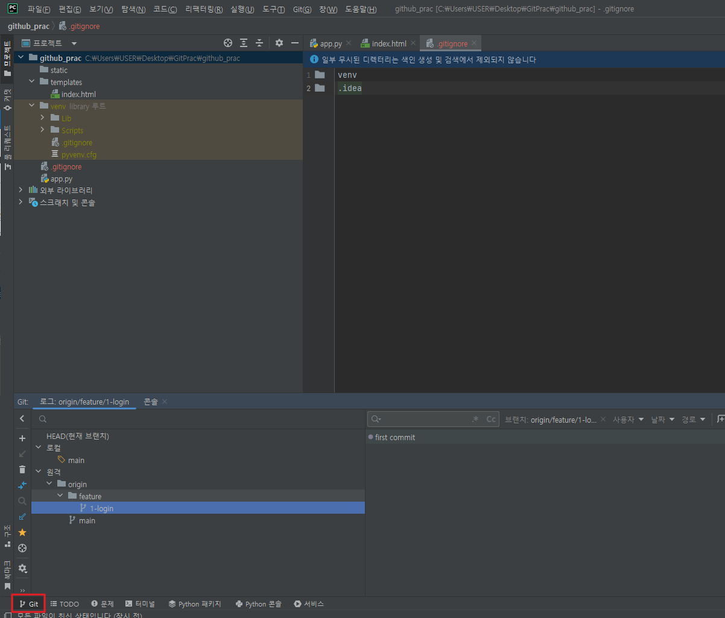Expand 스크래치 및 콘솔 node
725x618 pixels.
click(x=21, y=202)
